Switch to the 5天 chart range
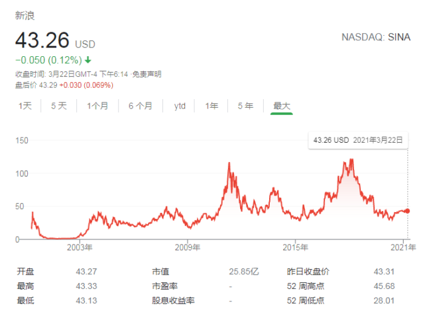 tap(59, 106)
